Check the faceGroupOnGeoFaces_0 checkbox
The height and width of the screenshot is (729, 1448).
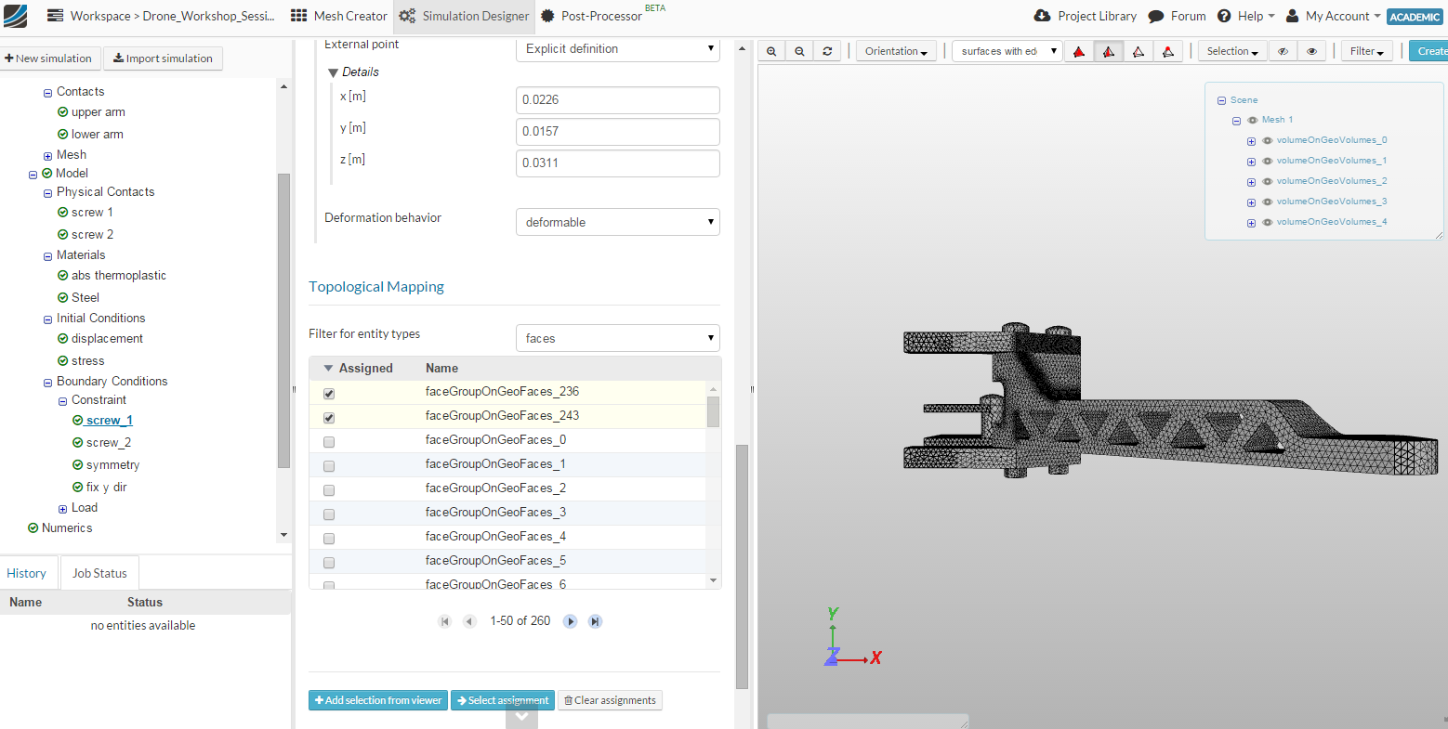(x=329, y=442)
